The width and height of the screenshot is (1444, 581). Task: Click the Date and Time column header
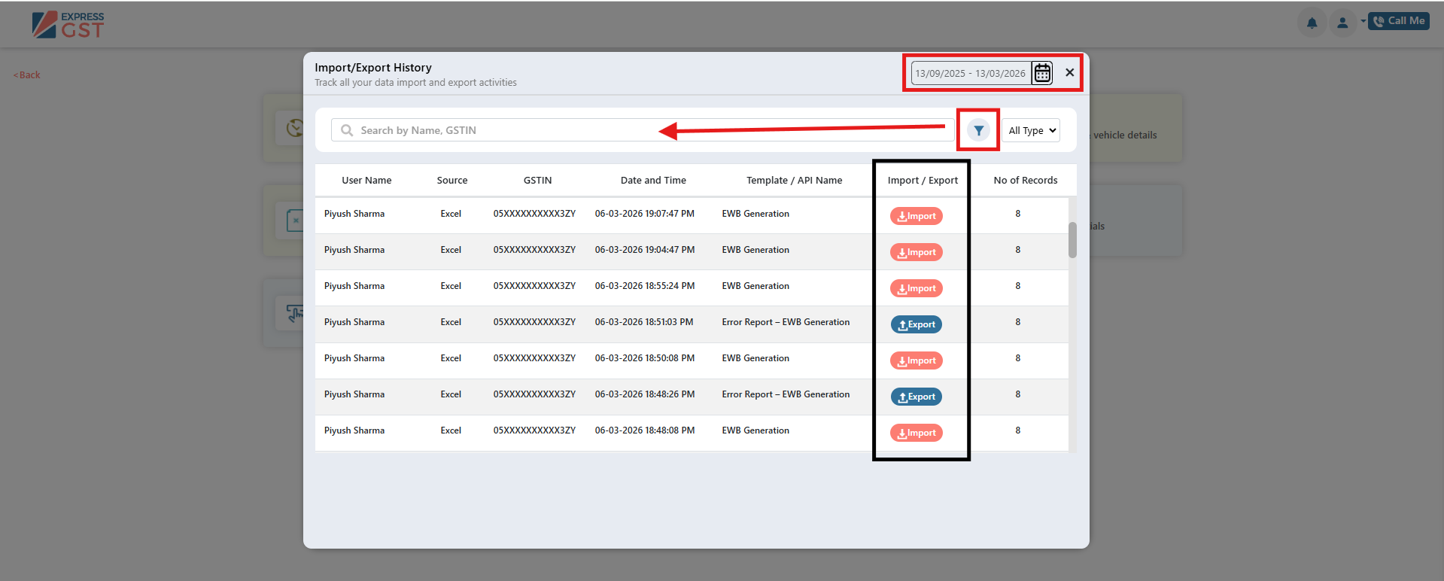click(x=653, y=180)
